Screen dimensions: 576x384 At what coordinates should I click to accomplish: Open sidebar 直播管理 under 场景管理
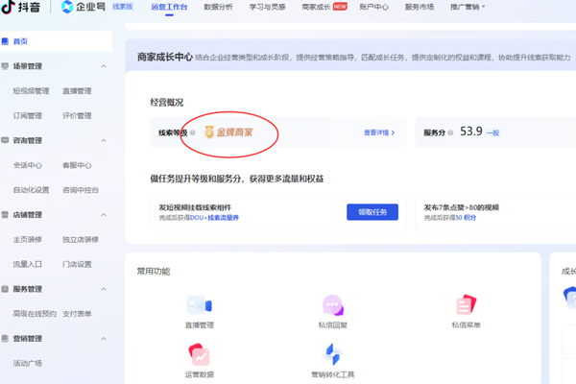[77, 91]
